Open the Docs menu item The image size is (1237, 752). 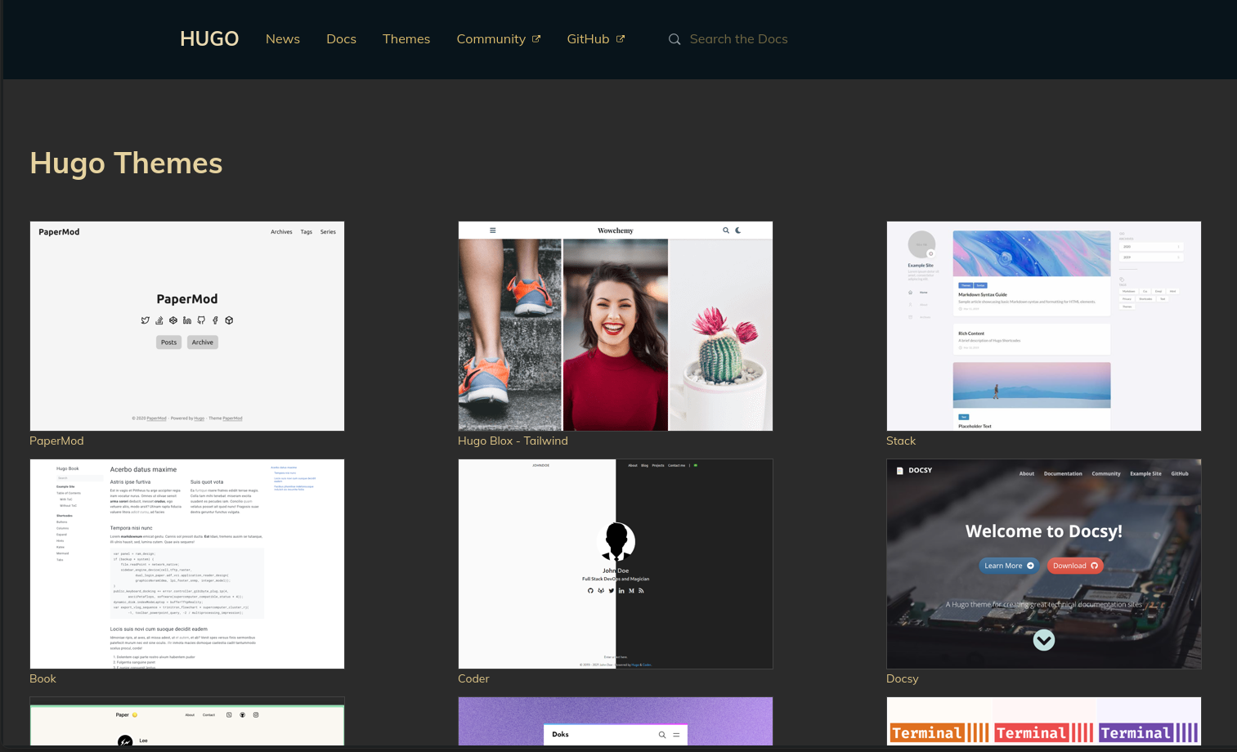pos(341,39)
